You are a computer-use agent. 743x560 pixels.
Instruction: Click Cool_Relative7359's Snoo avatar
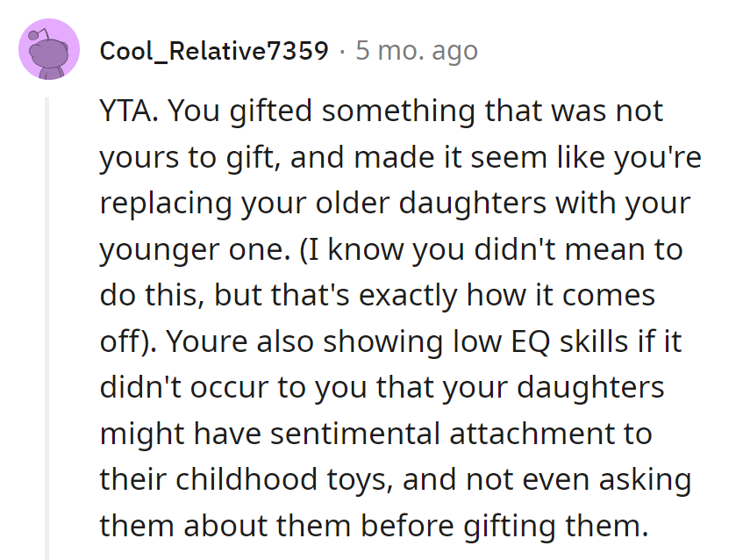pos(47,52)
